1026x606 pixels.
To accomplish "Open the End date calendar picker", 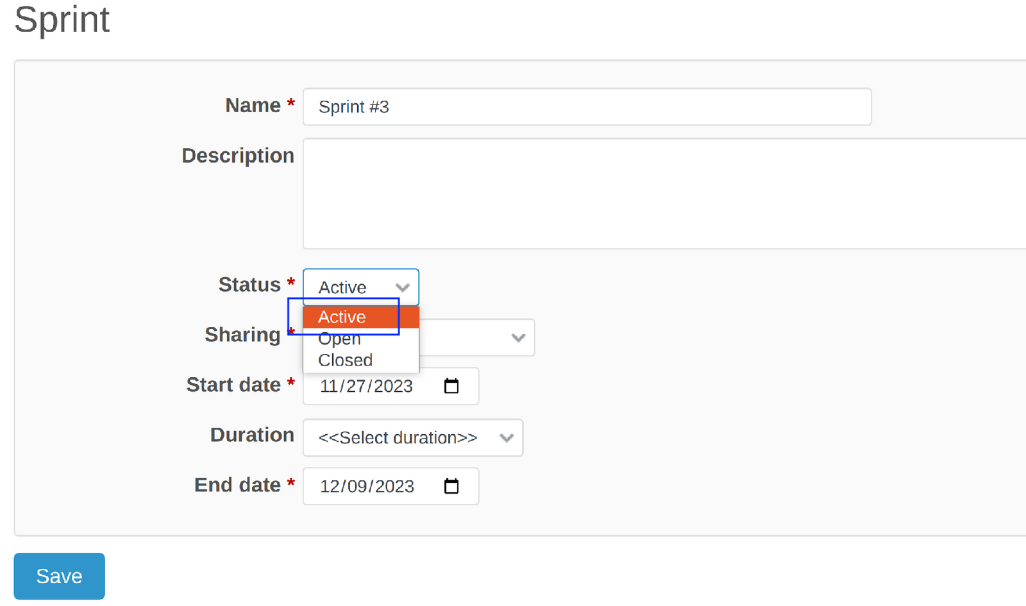I will (452, 486).
